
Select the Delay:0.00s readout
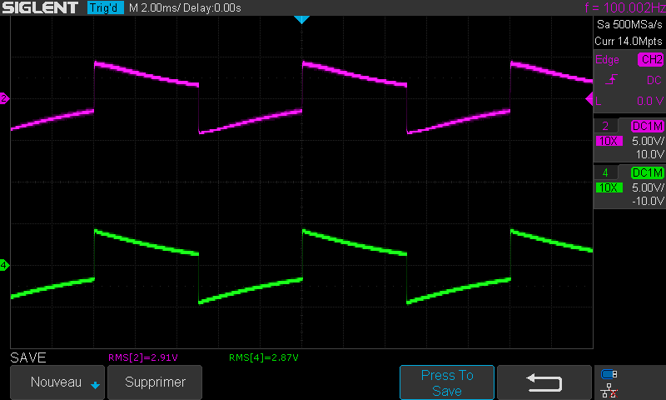point(212,7)
